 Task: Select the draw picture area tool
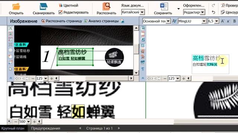coord(10,34)
